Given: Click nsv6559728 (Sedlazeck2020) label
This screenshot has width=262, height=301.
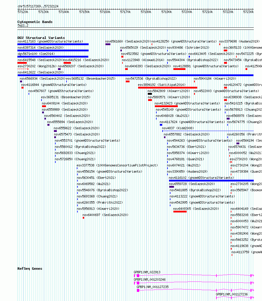Looking at the screenshot, I should (x=192, y=184).
